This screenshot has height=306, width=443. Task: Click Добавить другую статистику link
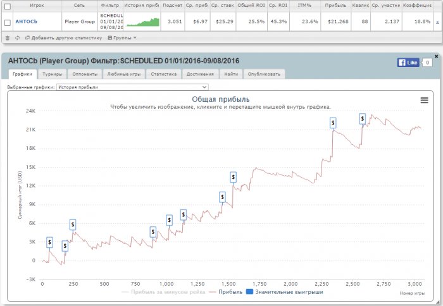63,38
